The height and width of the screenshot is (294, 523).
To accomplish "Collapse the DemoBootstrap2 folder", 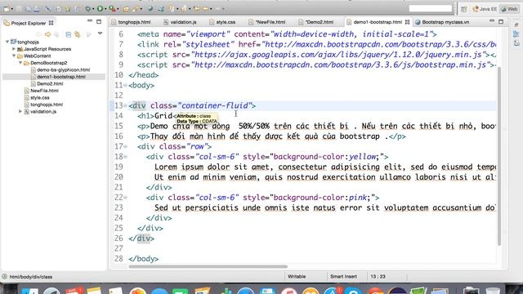I will pyautogui.click(x=20, y=63).
